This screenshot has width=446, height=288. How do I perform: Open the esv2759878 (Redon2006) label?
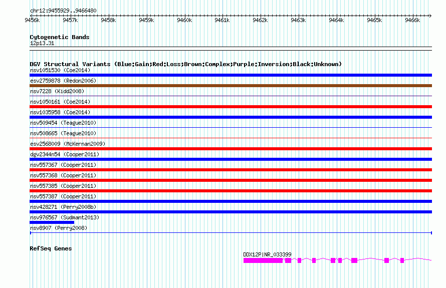click(x=63, y=81)
